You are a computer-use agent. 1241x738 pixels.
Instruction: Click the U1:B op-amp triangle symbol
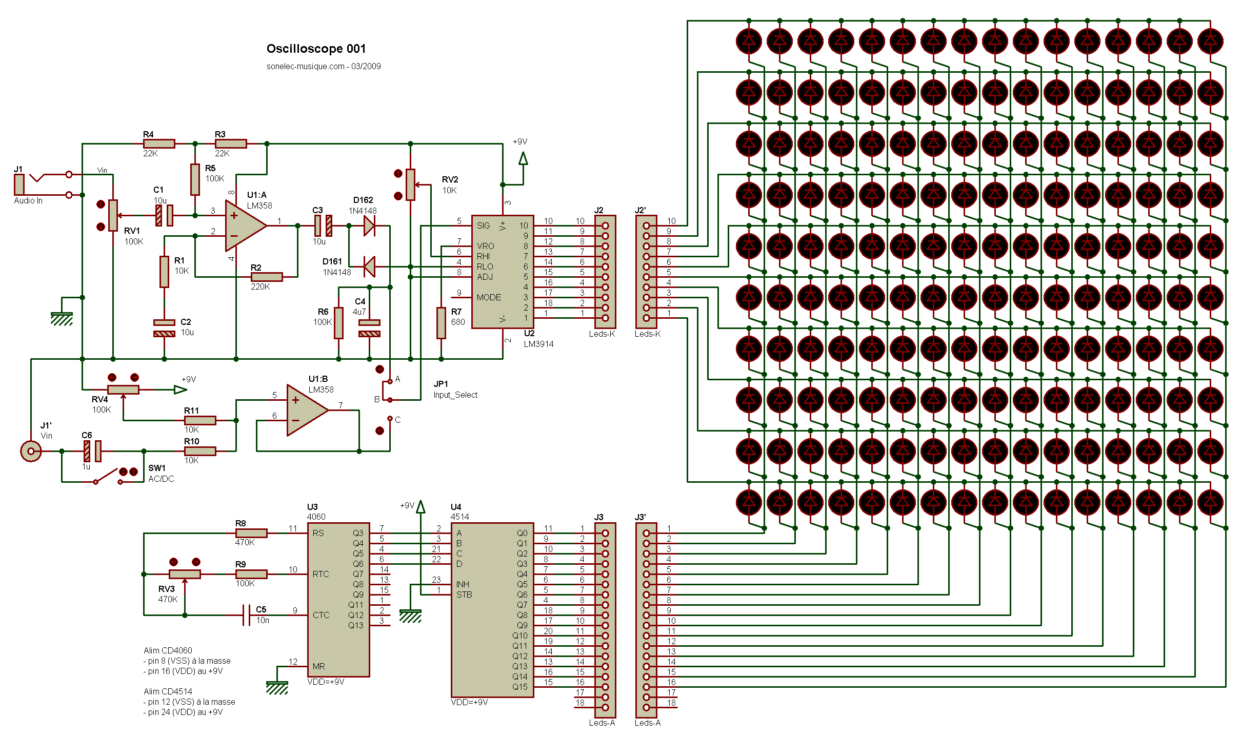pyautogui.click(x=307, y=410)
